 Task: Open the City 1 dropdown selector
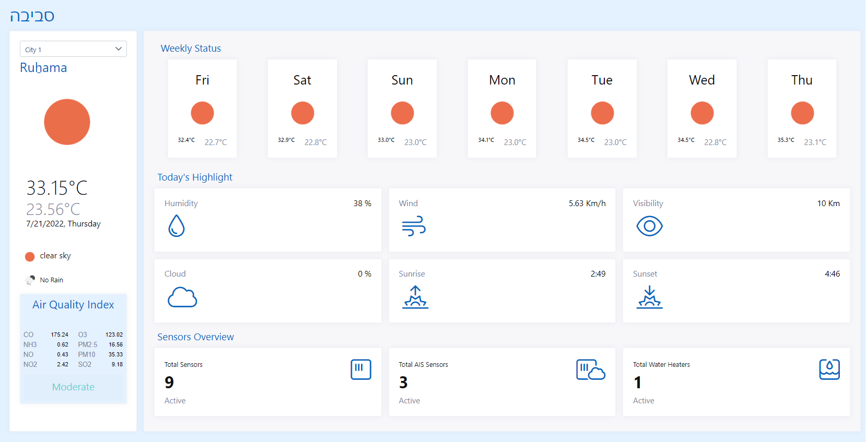(73, 49)
